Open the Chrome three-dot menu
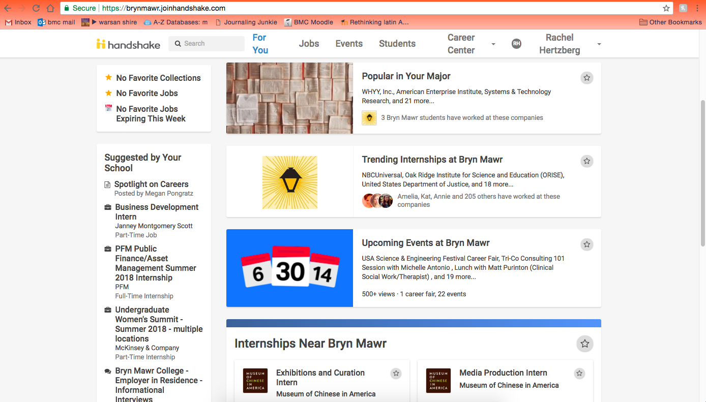This screenshot has width=706, height=402. tap(697, 8)
